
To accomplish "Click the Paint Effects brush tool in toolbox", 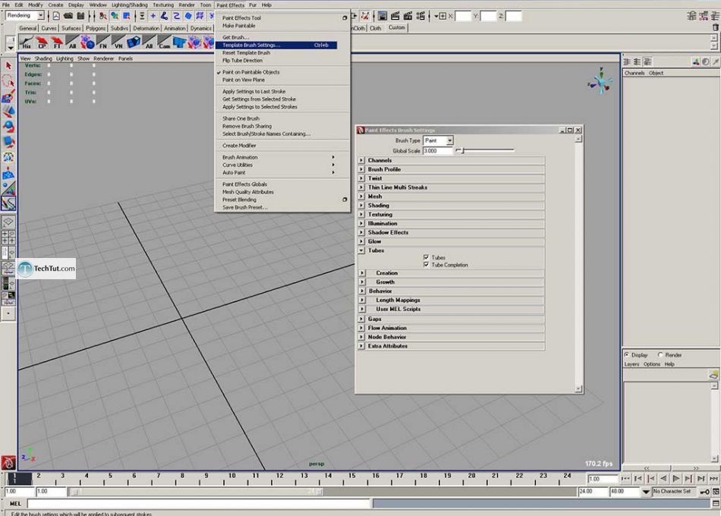I will coord(8,203).
